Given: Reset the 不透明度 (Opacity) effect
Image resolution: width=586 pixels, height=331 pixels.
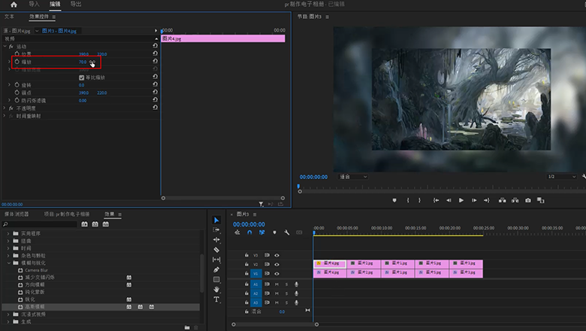Looking at the screenshot, I should point(155,108).
